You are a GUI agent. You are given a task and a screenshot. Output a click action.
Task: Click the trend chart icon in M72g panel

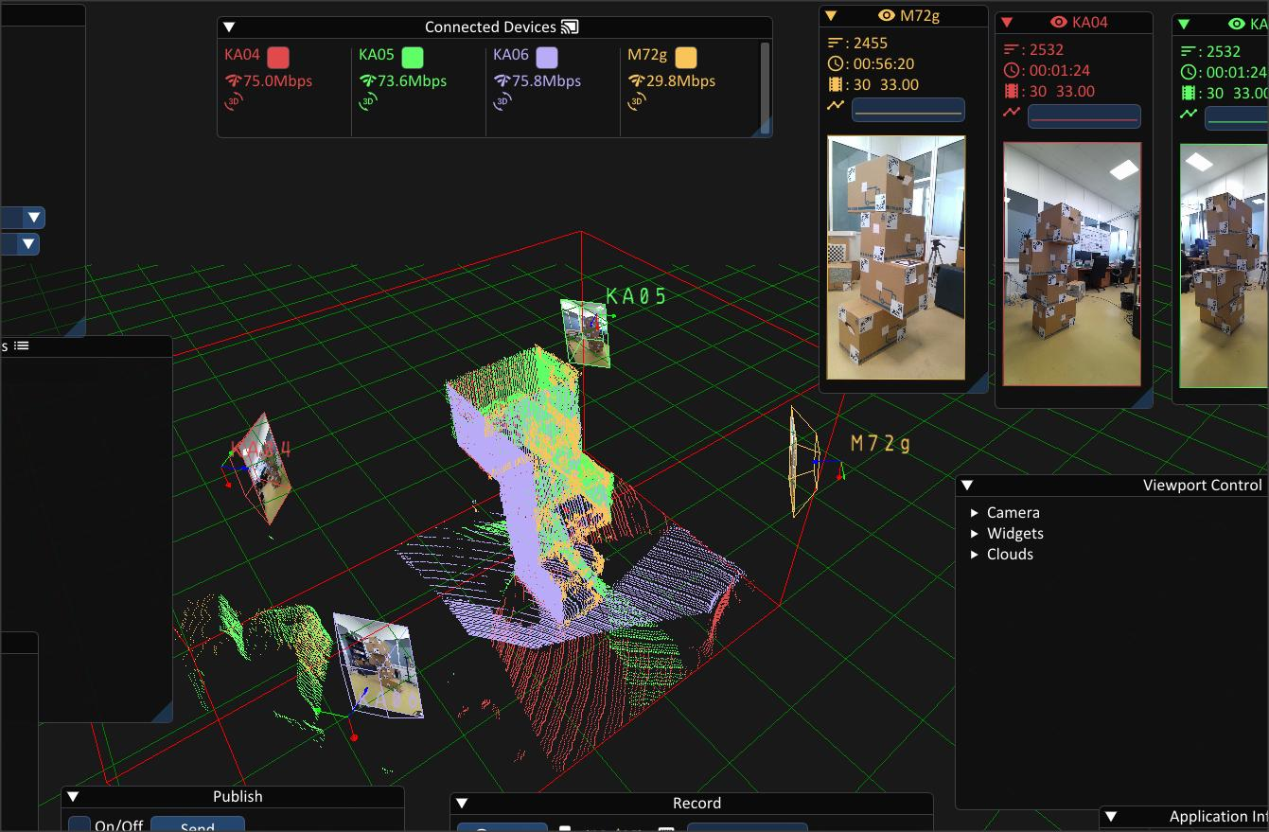(x=835, y=105)
